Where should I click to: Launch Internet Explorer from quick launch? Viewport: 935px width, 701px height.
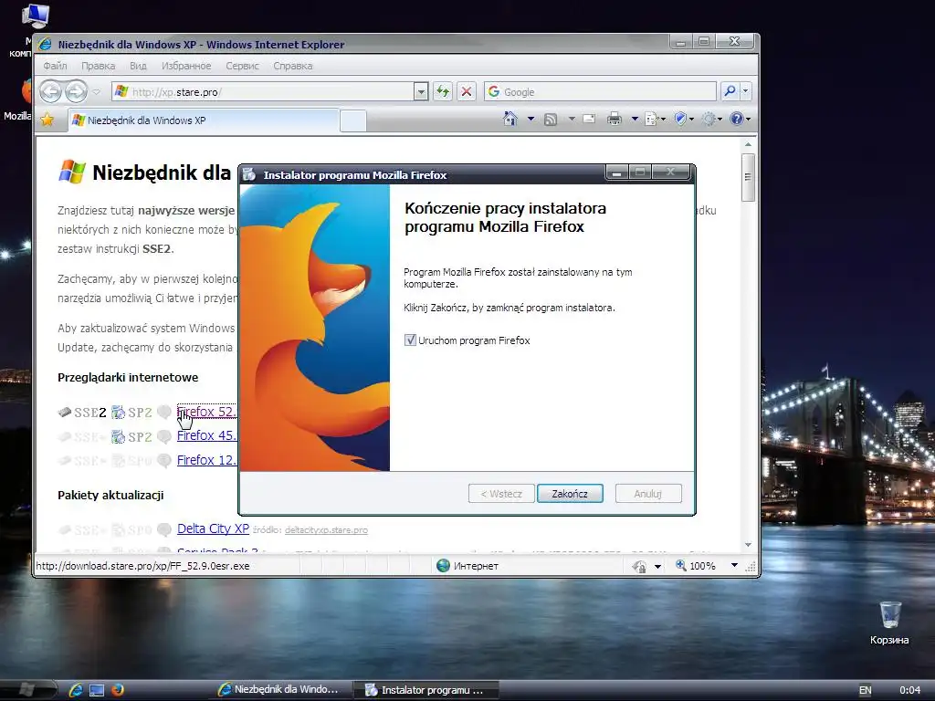[x=76, y=690]
